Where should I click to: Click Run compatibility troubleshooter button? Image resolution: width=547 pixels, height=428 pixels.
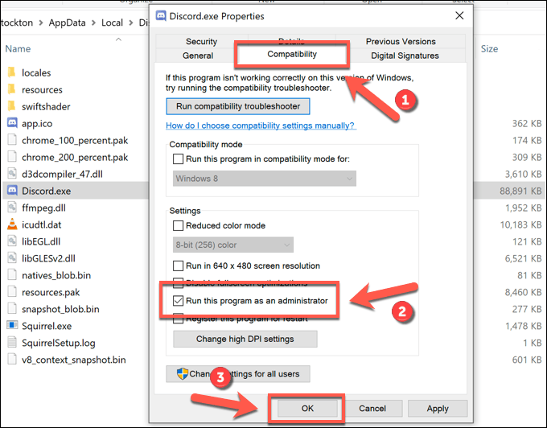pyautogui.click(x=238, y=106)
